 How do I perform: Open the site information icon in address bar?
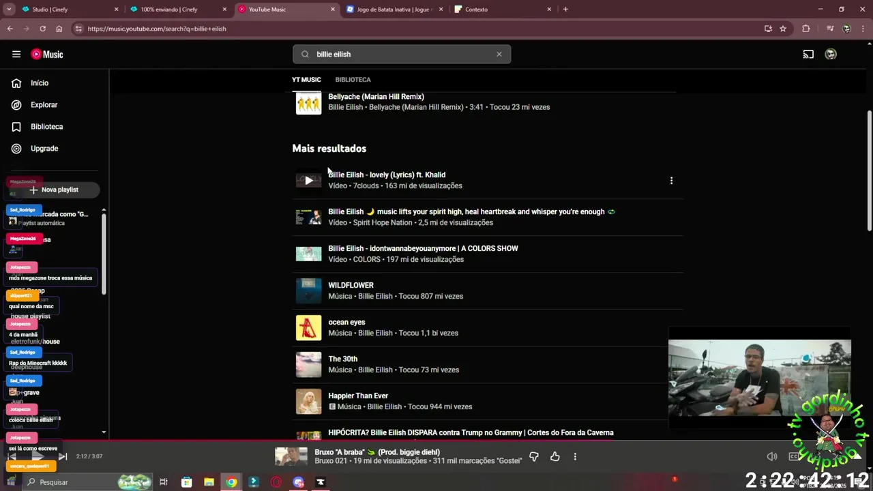pos(78,29)
